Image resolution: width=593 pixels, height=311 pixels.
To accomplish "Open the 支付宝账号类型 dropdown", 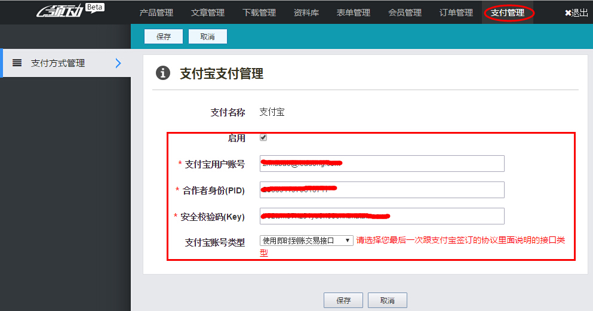I will coord(306,241).
